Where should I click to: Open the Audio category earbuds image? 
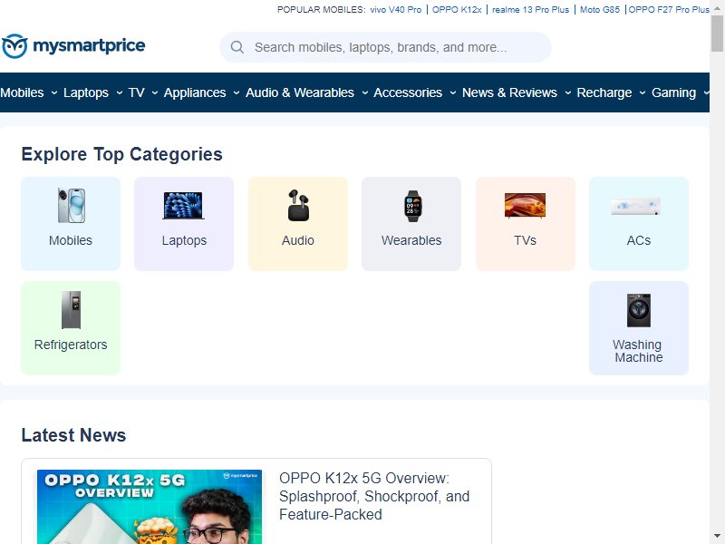point(298,206)
